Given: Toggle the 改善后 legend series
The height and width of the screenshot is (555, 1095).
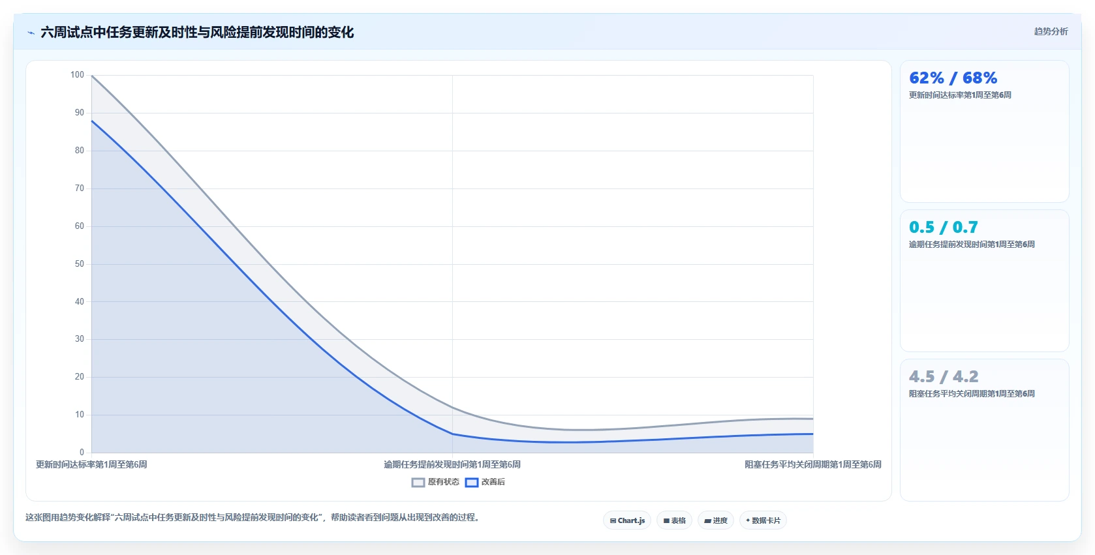Looking at the screenshot, I should click(485, 482).
